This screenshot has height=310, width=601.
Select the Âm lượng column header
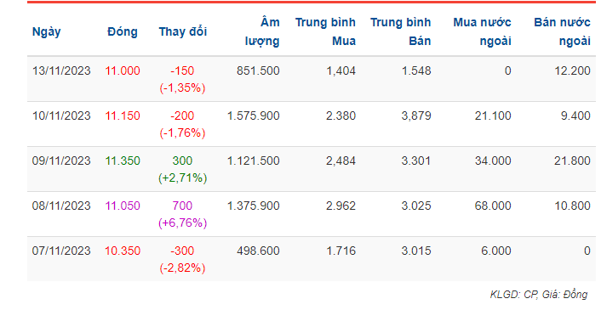coord(262,31)
